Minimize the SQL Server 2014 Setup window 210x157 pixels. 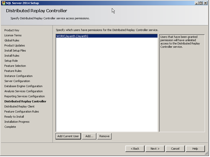click(x=197, y=3)
